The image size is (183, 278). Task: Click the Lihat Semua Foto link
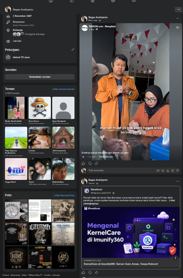[64, 195]
